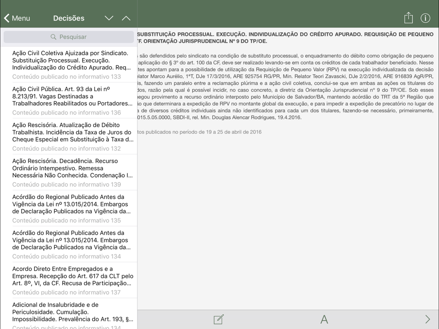
Task: Select Acordo Direto Entre Empregados e a Empresa
Action: (x=68, y=280)
